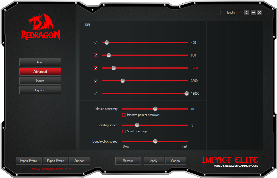Viewport: 277px width, 178px height.
Task: Click the red 1700 DPI value
Action: click(x=194, y=68)
